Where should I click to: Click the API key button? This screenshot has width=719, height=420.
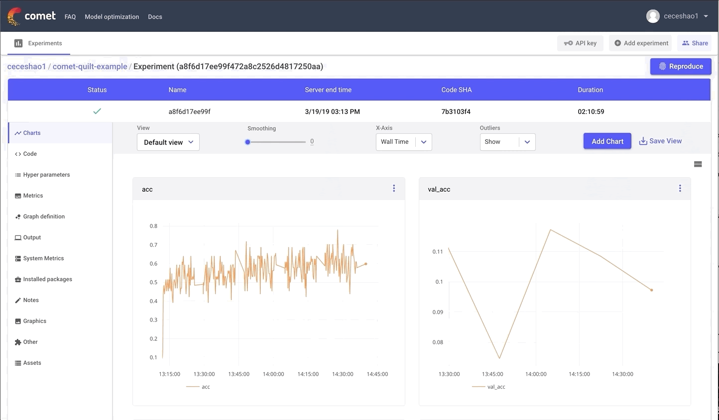[x=580, y=43]
